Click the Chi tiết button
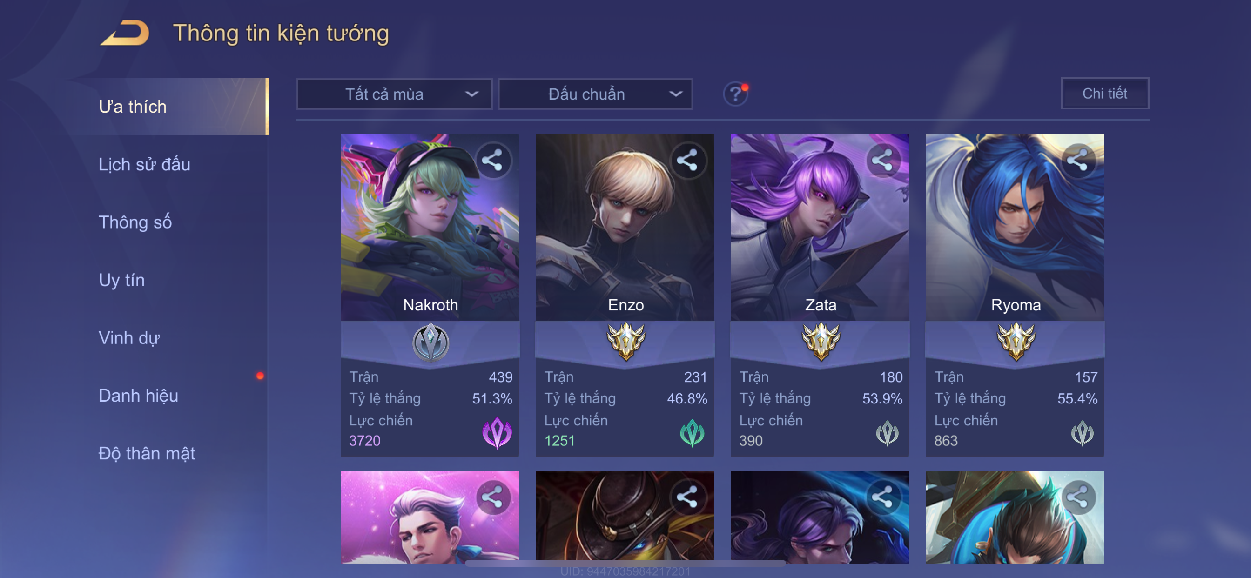 coord(1104,93)
